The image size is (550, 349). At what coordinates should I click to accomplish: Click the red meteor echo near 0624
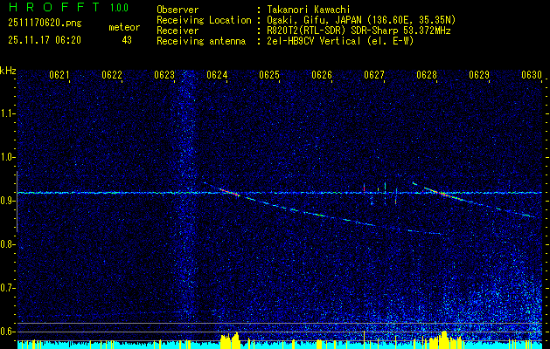(230, 192)
